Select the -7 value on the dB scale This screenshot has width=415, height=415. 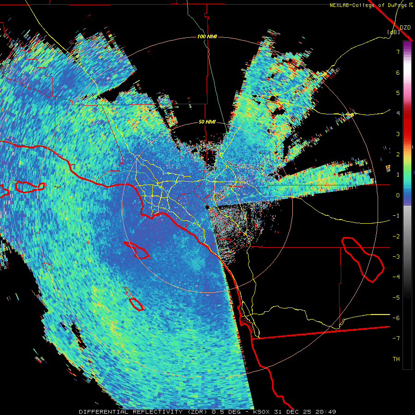tap(396, 338)
